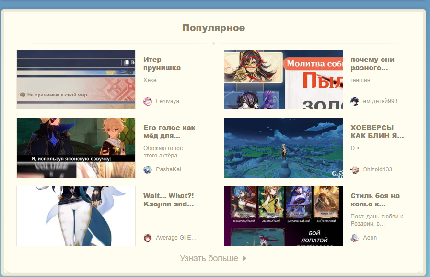
Task: Open the БОЙ ЛОПАТОЙ thumbnail
Action: [x=283, y=216]
